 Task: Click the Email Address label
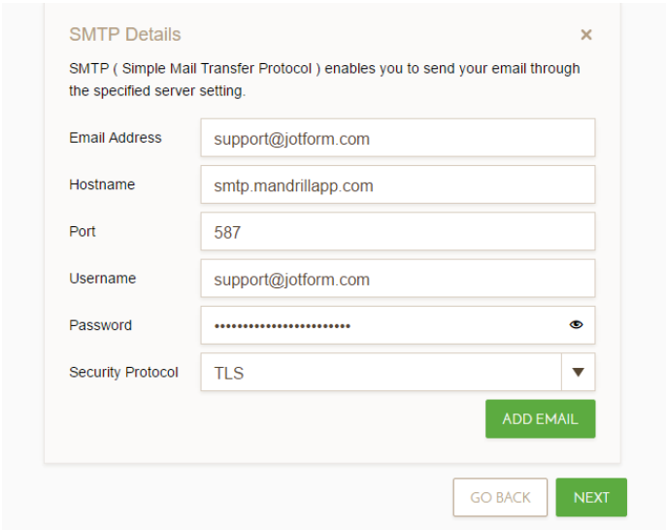tap(116, 138)
